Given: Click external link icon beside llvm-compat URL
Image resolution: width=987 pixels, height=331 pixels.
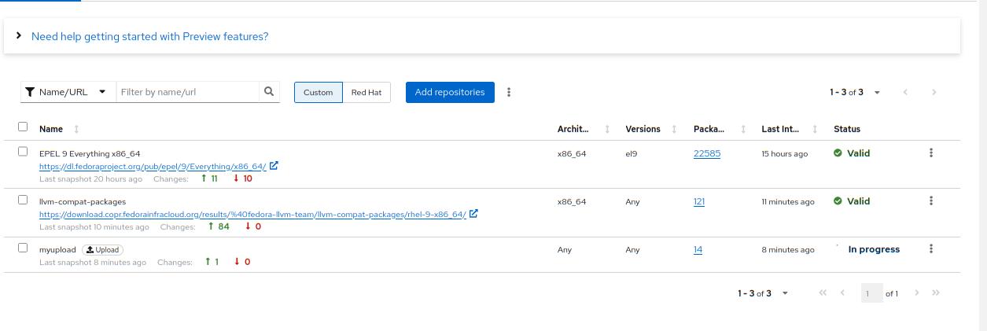Looking at the screenshot, I should [x=473, y=214].
